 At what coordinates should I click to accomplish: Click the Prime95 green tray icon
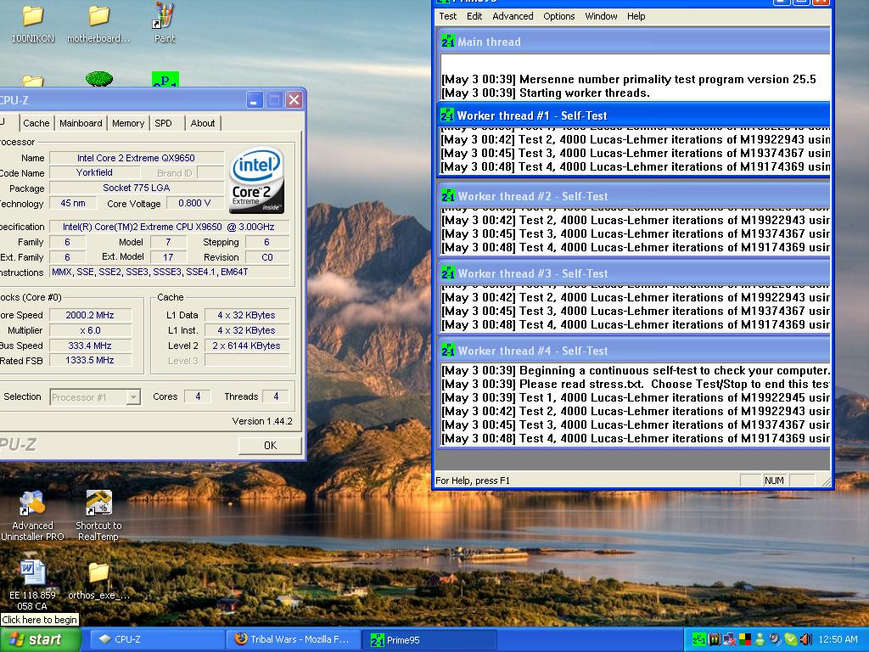tap(699, 640)
